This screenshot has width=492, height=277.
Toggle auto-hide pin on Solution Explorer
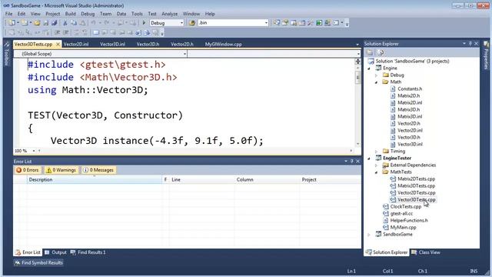coord(470,44)
